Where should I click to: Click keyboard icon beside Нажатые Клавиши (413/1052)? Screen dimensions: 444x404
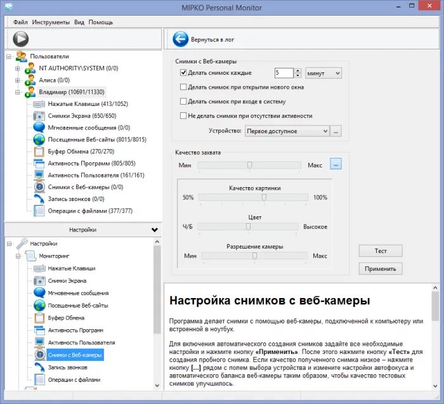[x=39, y=104]
